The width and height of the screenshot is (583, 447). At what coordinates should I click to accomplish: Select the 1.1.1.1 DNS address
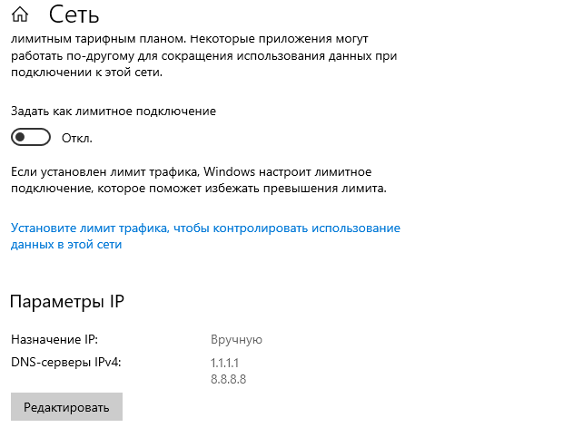pos(224,363)
